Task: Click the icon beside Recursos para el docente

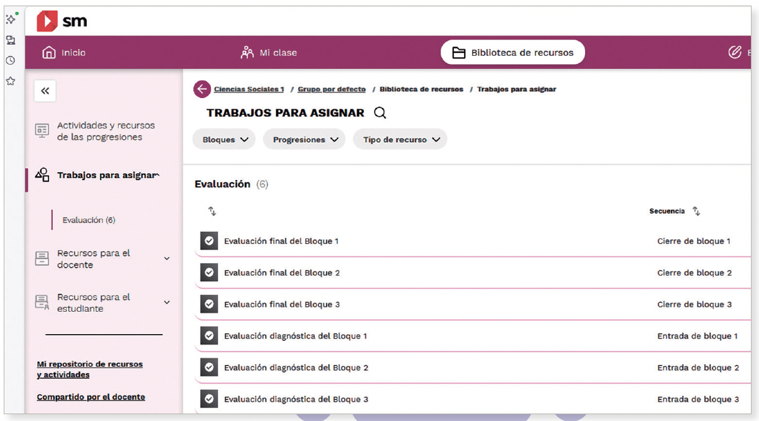Action: pyautogui.click(x=42, y=259)
